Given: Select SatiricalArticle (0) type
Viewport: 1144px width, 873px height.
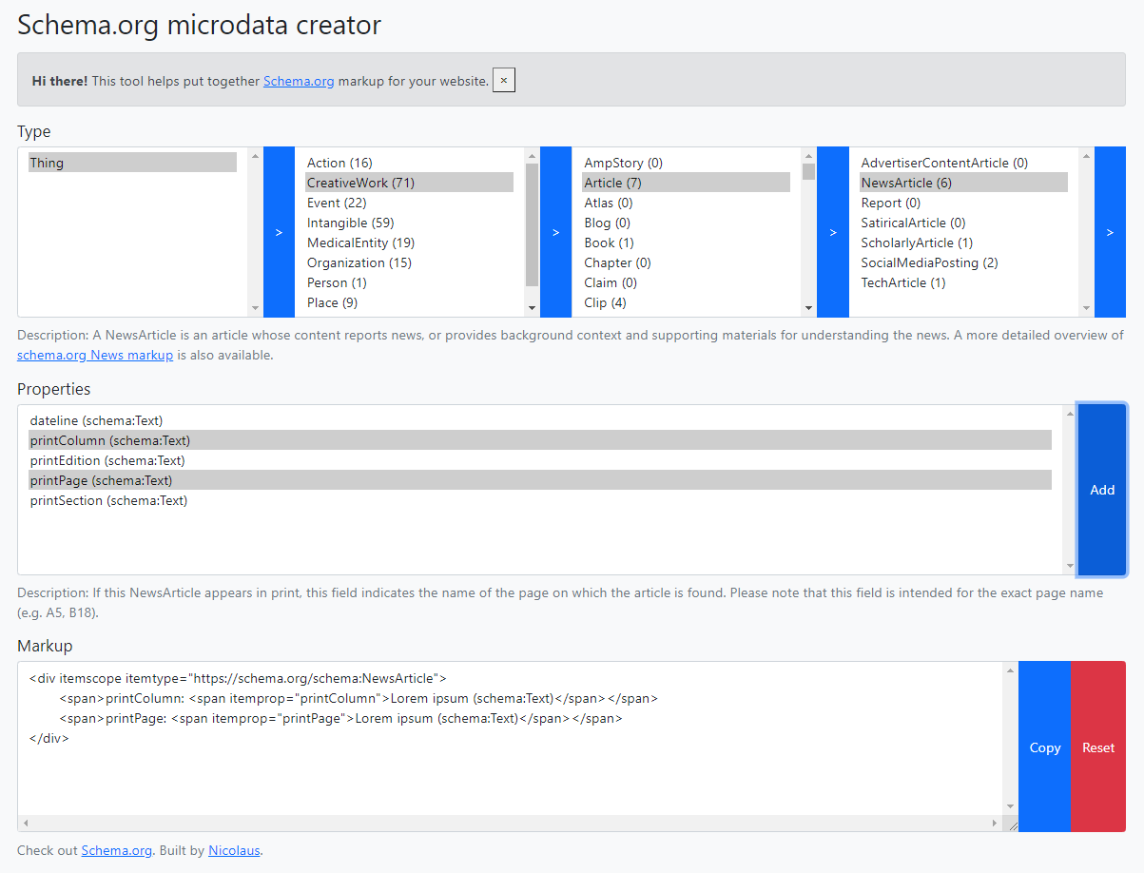Looking at the screenshot, I should 963,223.
